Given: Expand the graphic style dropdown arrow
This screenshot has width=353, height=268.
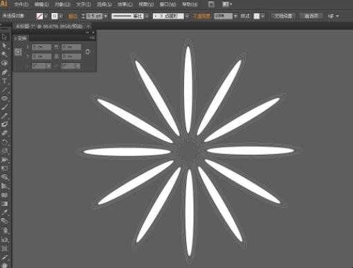Looking at the screenshot, I should (263, 16).
